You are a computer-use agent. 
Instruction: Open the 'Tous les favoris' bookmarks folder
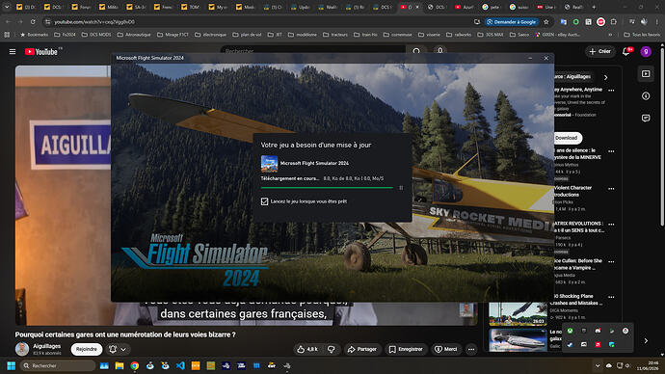click(x=642, y=35)
